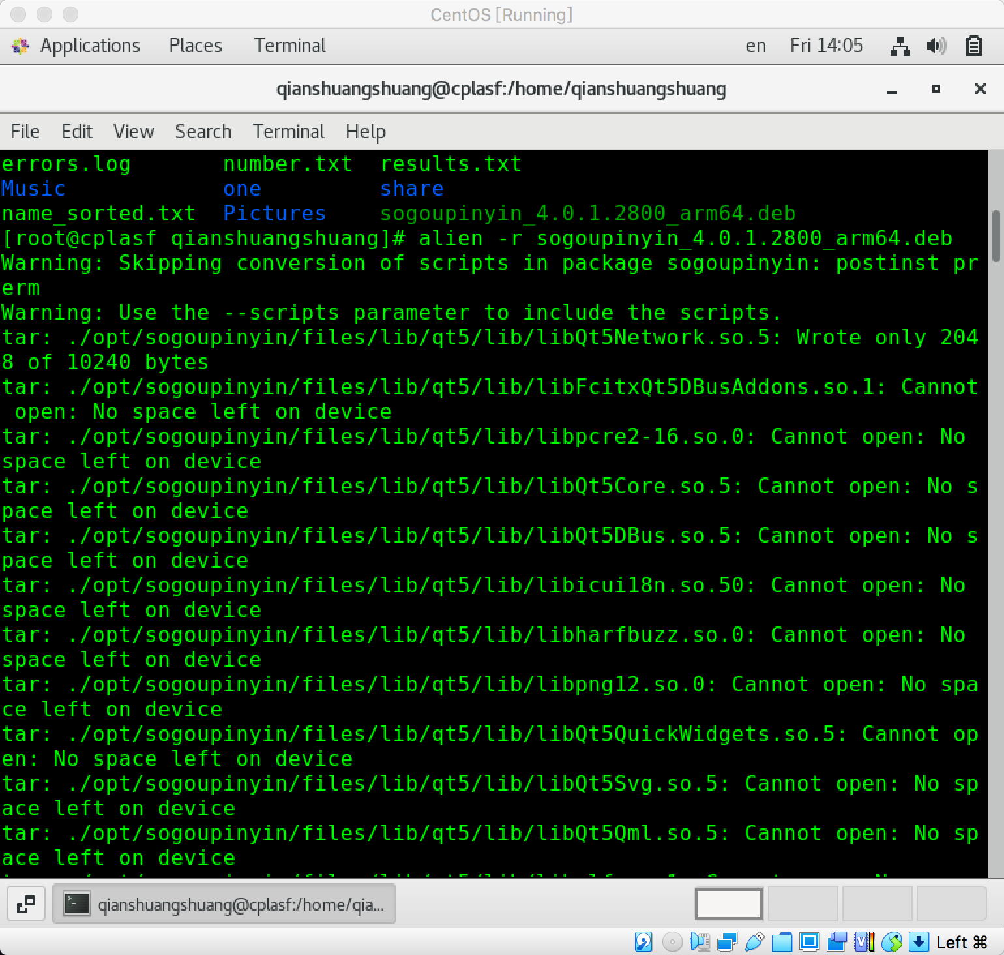Click the 'libFcitxQt5DBusAddons.so.1' error line

pyautogui.click(x=490, y=400)
